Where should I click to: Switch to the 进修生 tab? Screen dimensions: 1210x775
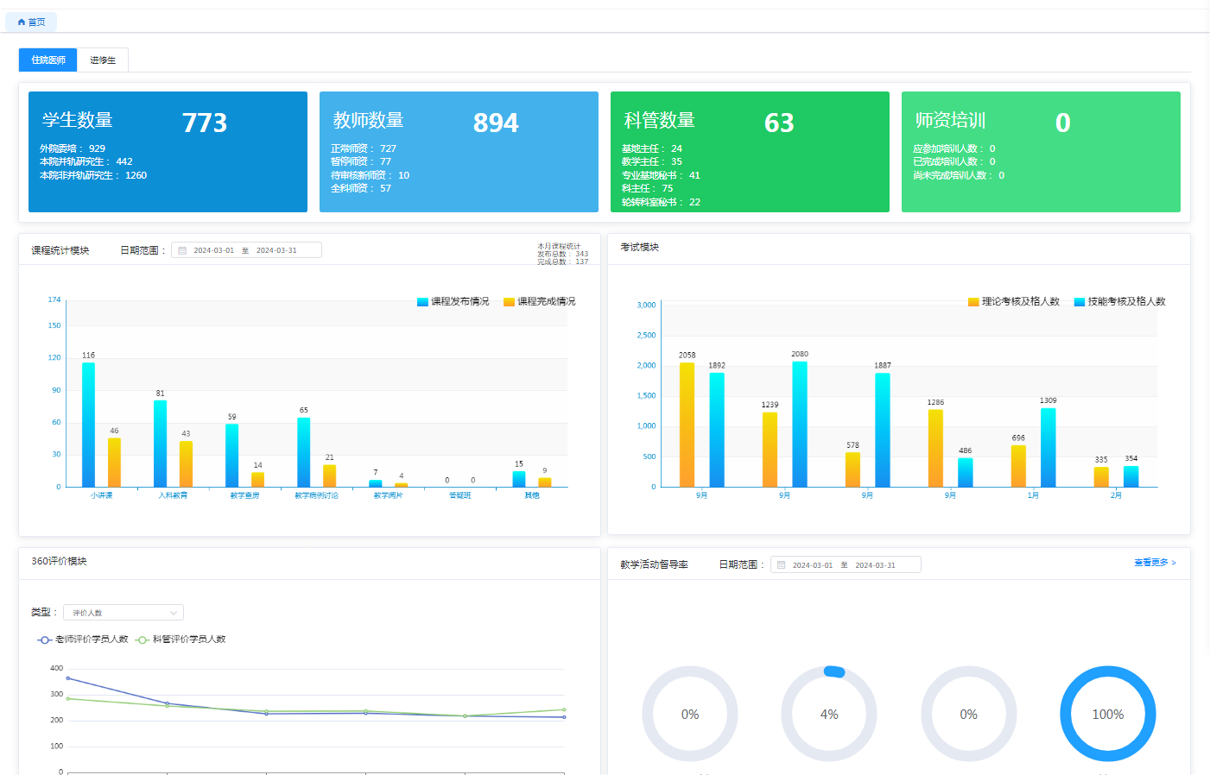pos(103,60)
